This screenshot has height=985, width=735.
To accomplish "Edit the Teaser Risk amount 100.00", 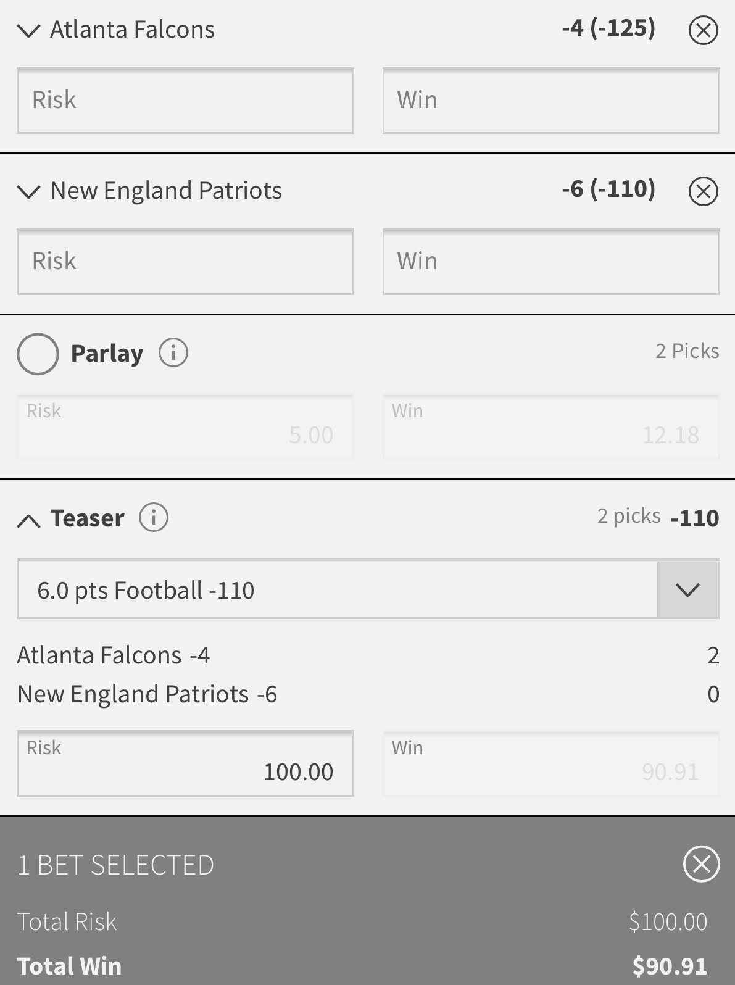I will pos(185,764).
